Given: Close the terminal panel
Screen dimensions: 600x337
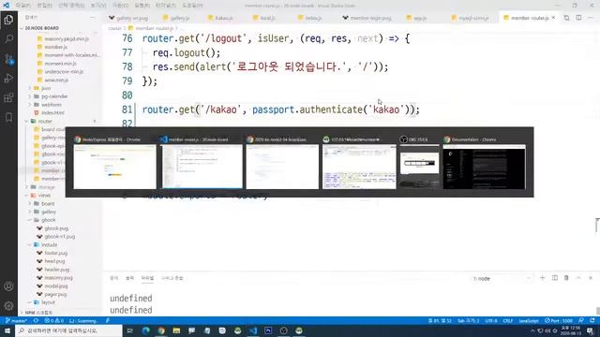Looking at the screenshot, I should (591, 278).
